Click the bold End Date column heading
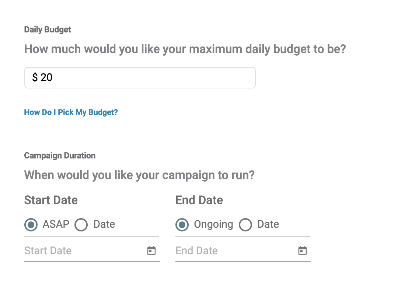398x297 pixels. point(199,200)
